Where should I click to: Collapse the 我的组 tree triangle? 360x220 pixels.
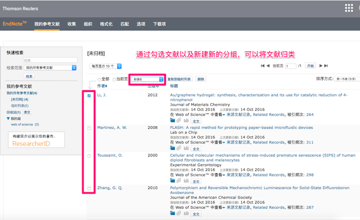click(8, 118)
